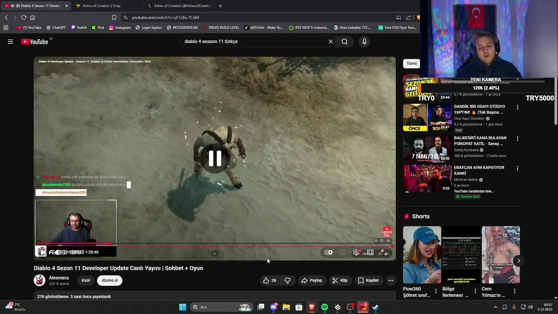The height and width of the screenshot is (314, 558).
Task: Open the Kick bookmark
Action: (98, 27)
